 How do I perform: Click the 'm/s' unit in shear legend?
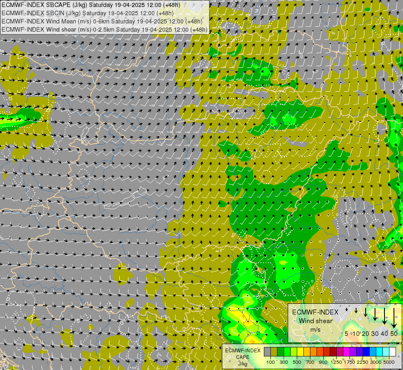[x=315, y=329]
